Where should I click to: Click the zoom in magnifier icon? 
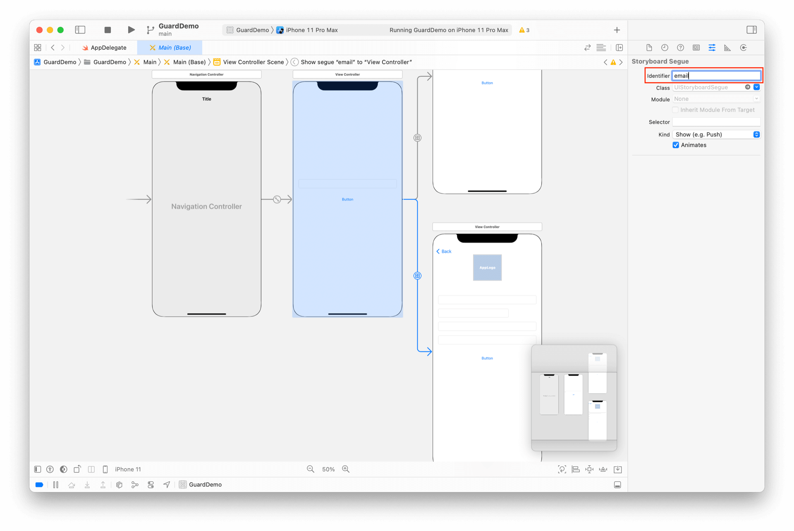click(x=346, y=469)
